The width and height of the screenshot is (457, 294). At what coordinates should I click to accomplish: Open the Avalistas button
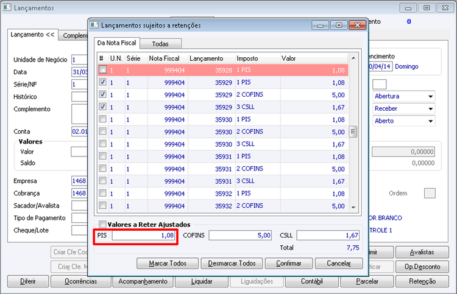tap(422, 252)
